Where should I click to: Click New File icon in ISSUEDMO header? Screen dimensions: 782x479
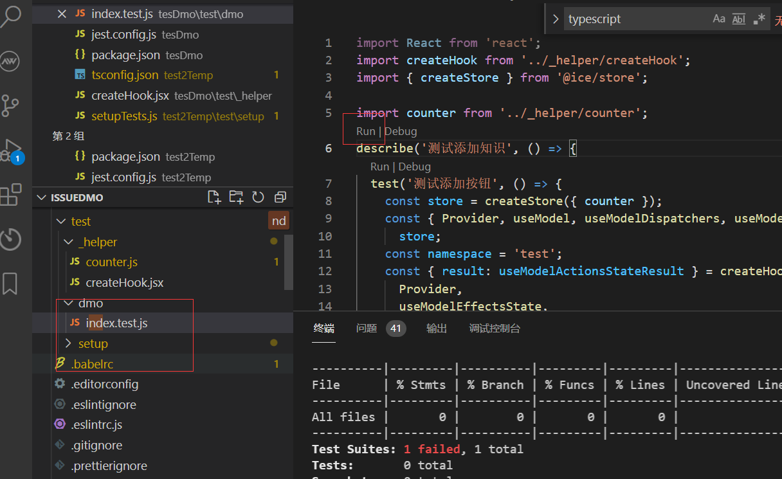pyautogui.click(x=214, y=197)
